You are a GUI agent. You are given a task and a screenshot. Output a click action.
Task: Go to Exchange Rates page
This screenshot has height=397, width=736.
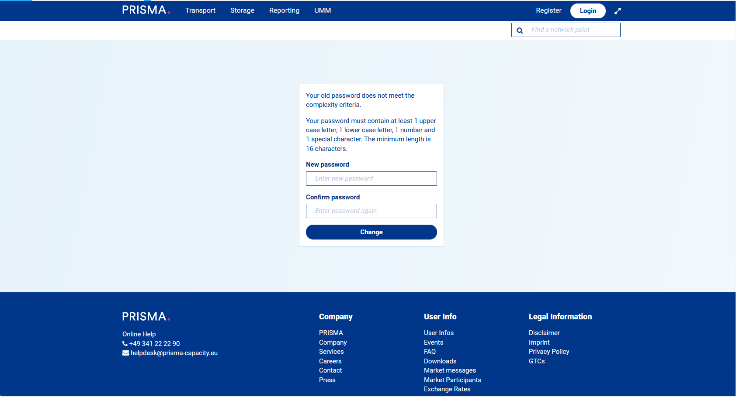tap(447, 389)
